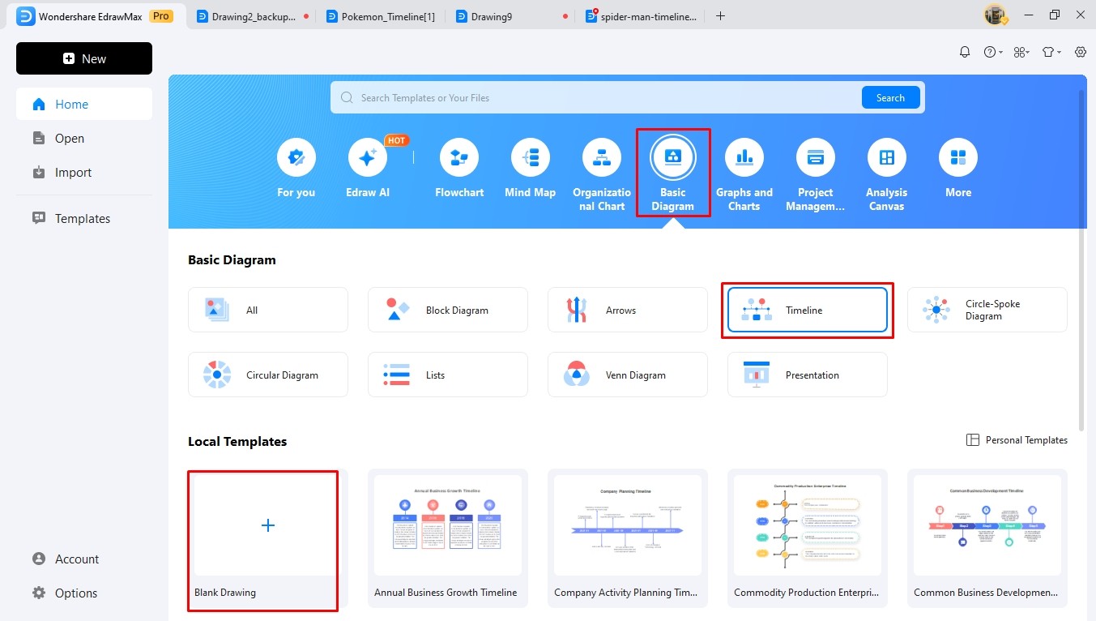Open the notifications bell icon
Viewport: 1096px width, 621px height.
coord(964,52)
